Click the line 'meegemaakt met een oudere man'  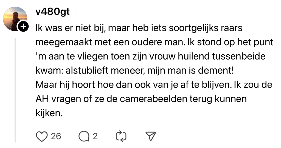pyautogui.click(x=110, y=43)
